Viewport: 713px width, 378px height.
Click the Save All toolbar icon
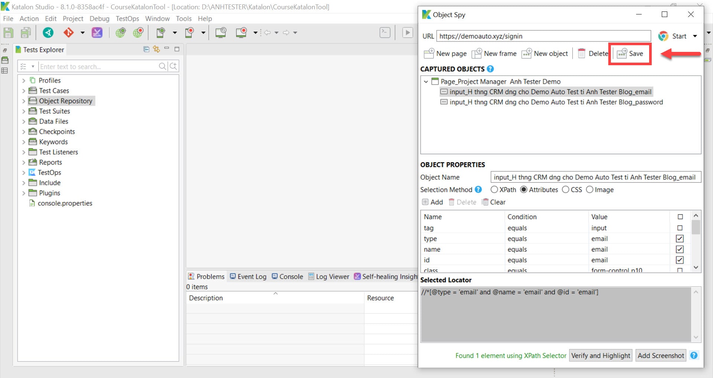(x=26, y=33)
